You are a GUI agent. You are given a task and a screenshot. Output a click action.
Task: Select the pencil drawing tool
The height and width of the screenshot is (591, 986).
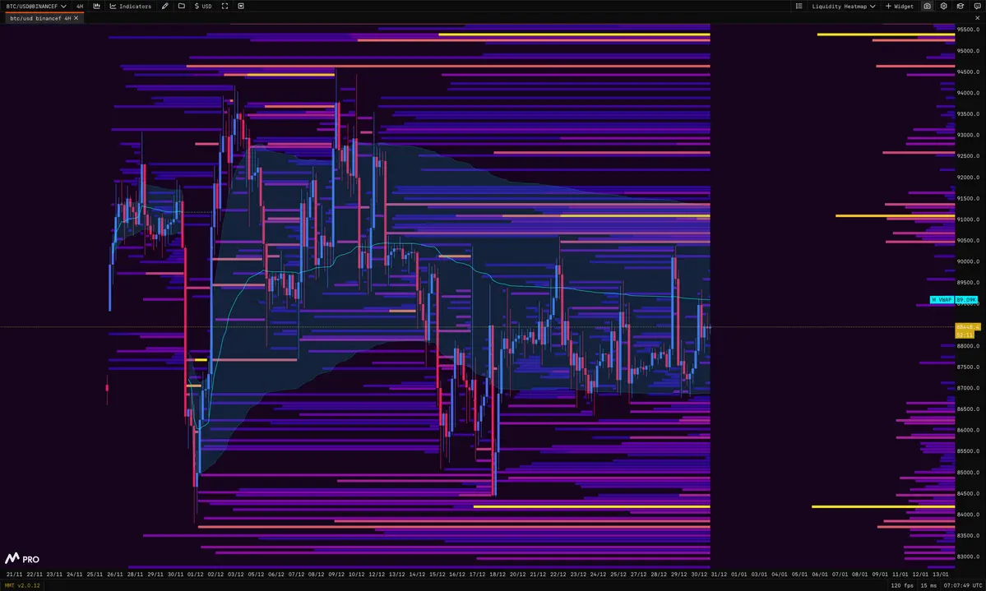tap(164, 7)
